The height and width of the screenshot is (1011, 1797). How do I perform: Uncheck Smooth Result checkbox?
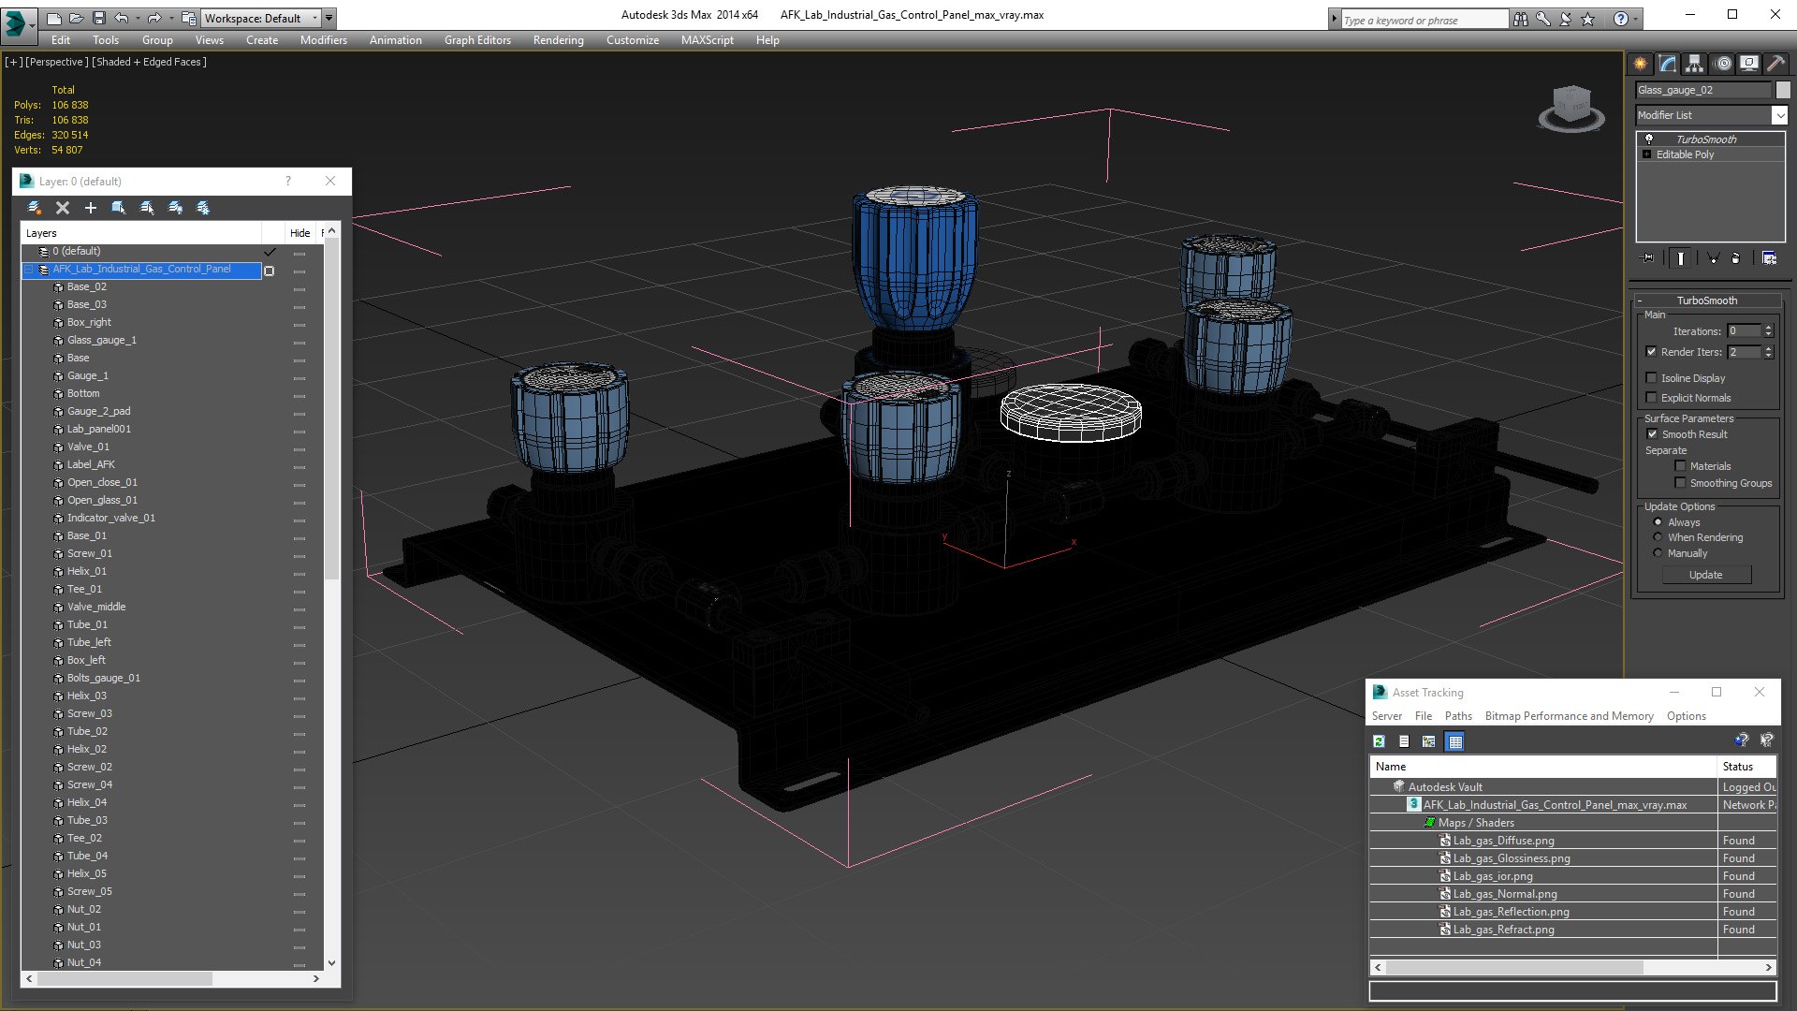(1652, 434)
